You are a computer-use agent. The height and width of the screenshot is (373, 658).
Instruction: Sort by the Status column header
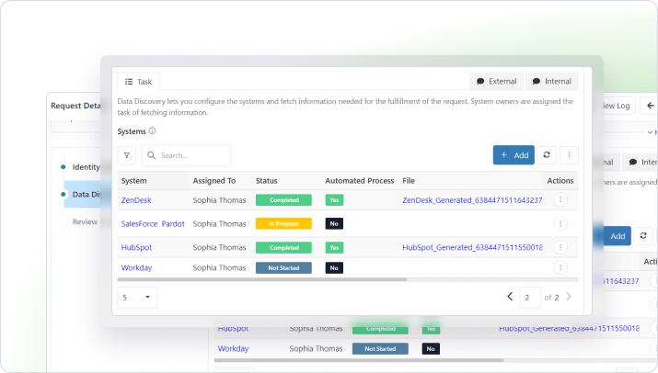tap(267, 181)
